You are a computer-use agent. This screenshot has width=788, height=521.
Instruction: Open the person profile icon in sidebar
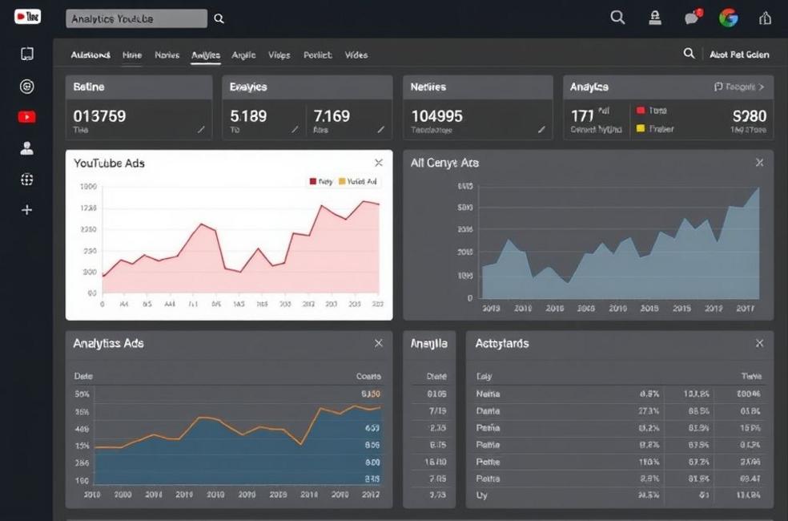pyautogui.click(x=26, y=148)
